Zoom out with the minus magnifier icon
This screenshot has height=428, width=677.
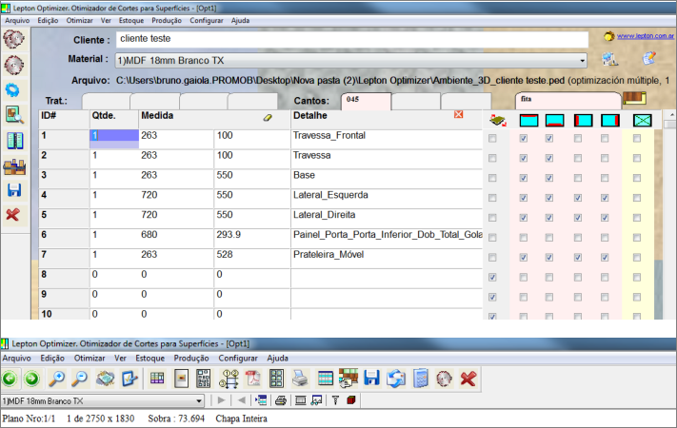(79, 379)
